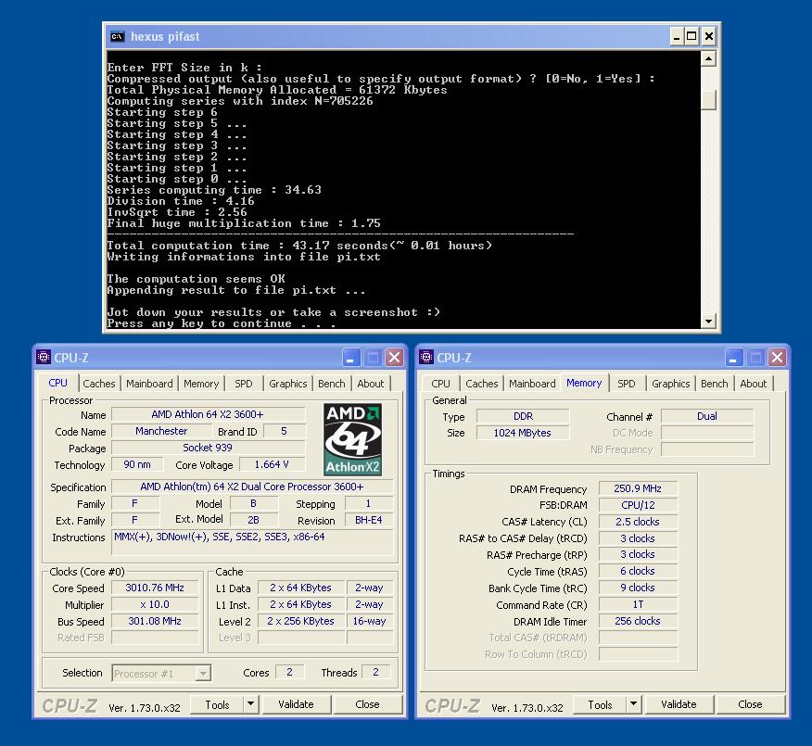Open the Caches tab in left CPU-Z
The width and height of the screenshot is (812, 746).
[x=99, y=384]
